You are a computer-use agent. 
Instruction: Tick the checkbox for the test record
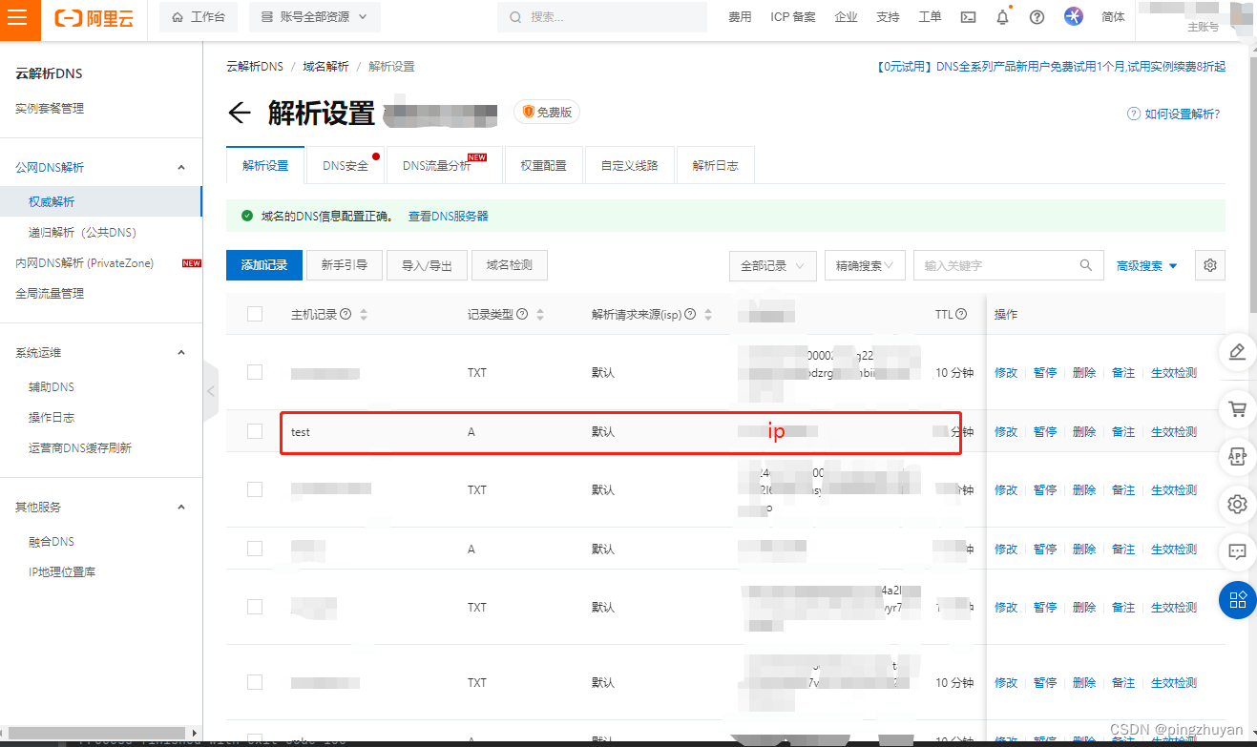click(255, 431)
